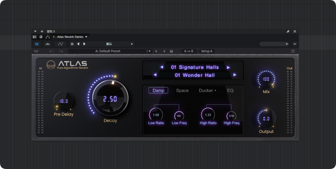Click the Output knob
The height and width of the screenshot is (169, 336).
[266, 119]
